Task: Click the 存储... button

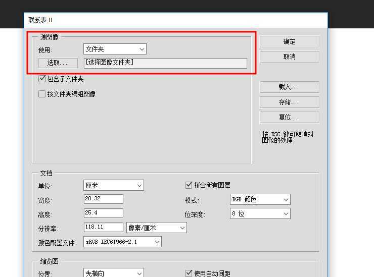Action: (x=289, y=102)
